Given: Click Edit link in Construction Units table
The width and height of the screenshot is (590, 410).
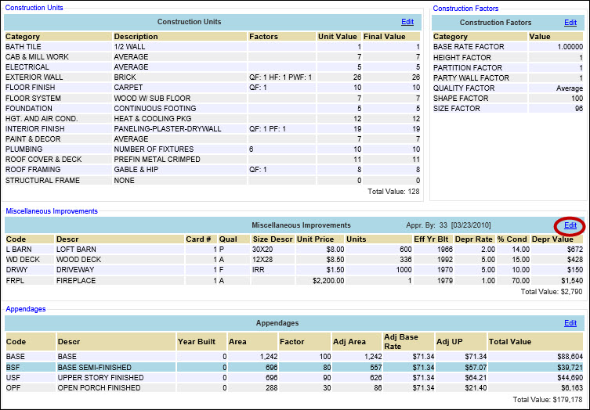Looking at the screenshot, I should [x=407, y=22].
